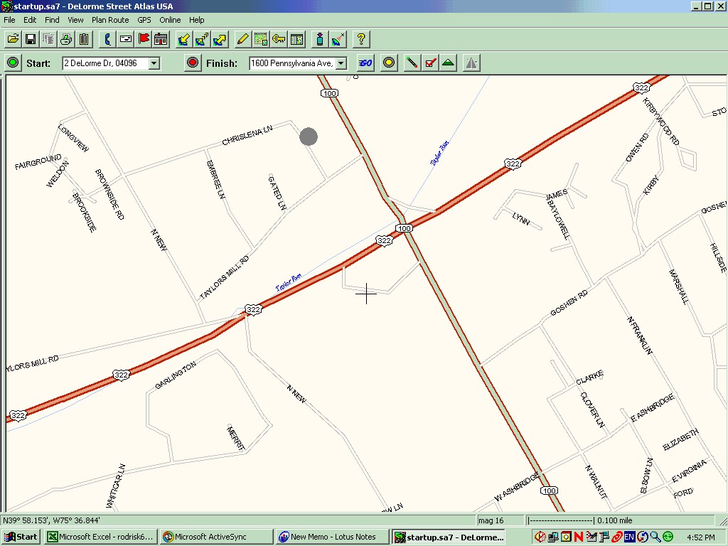Save the map with the floppy disk icon
This screenshot has width=728, height=546.
pyautogui.click(x=31, y=40)
